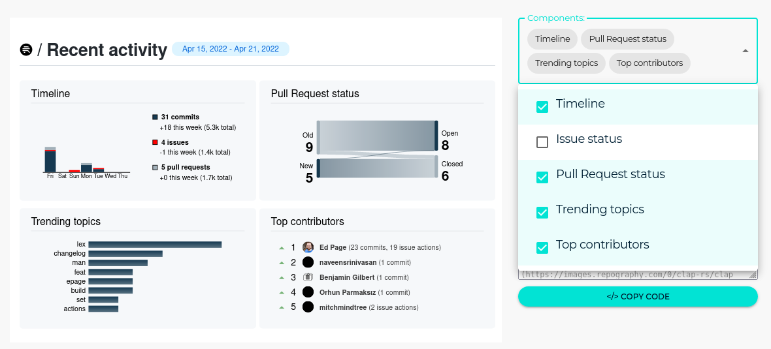This screenshot has height=349, width=771.
Task: Uncheck the Timeline checkbox
Action: point(542,107)
